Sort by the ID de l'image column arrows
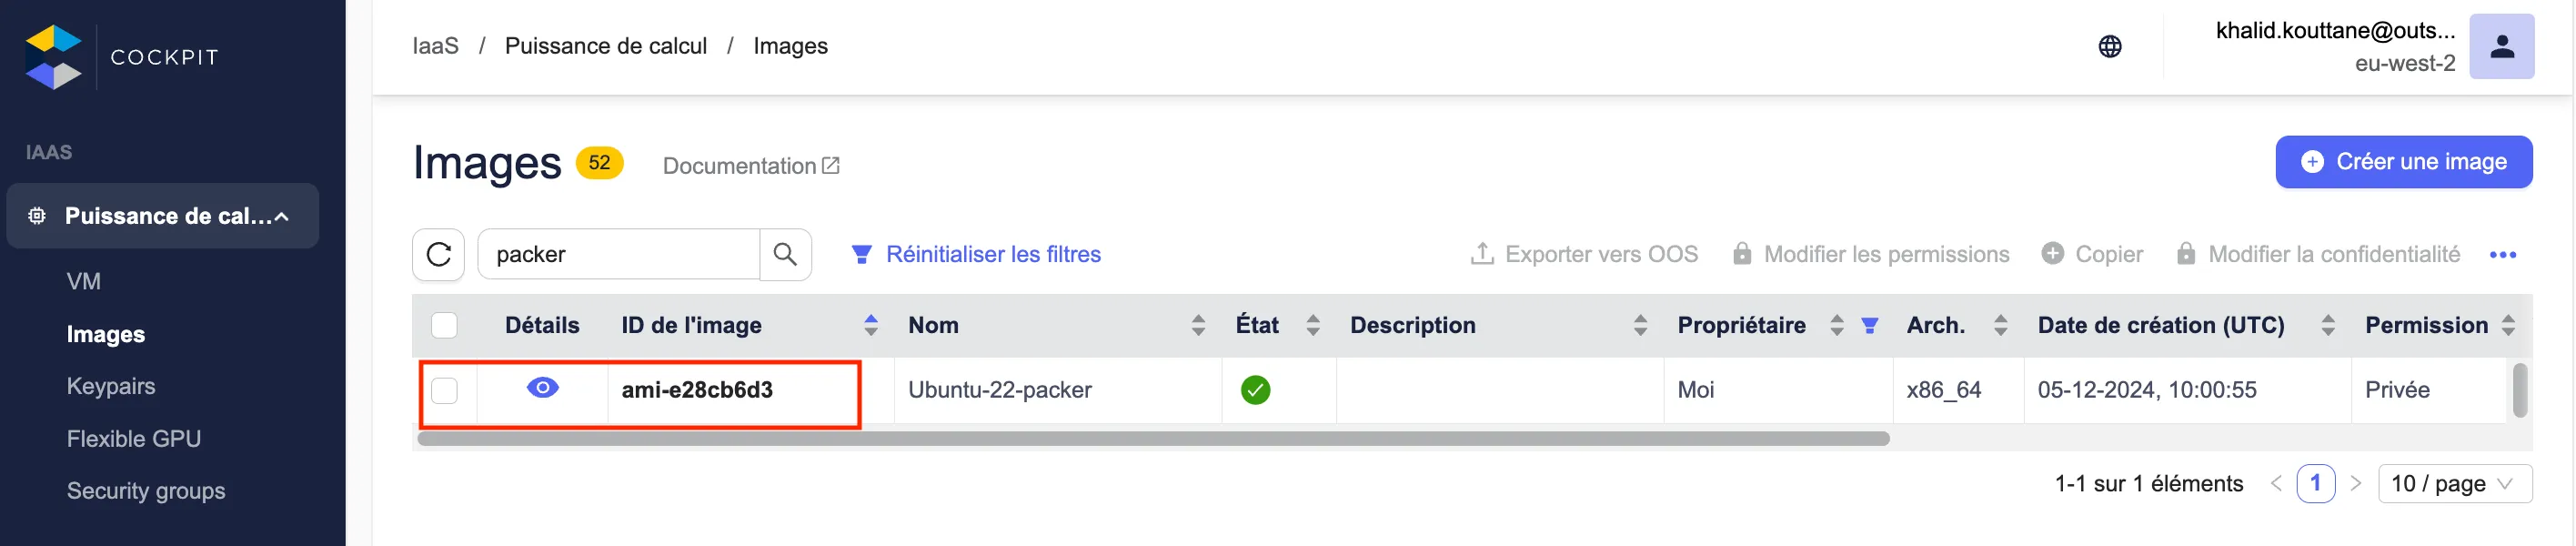Image resolution: width=2576 pixels, height=546 pixels. point(871,326)
